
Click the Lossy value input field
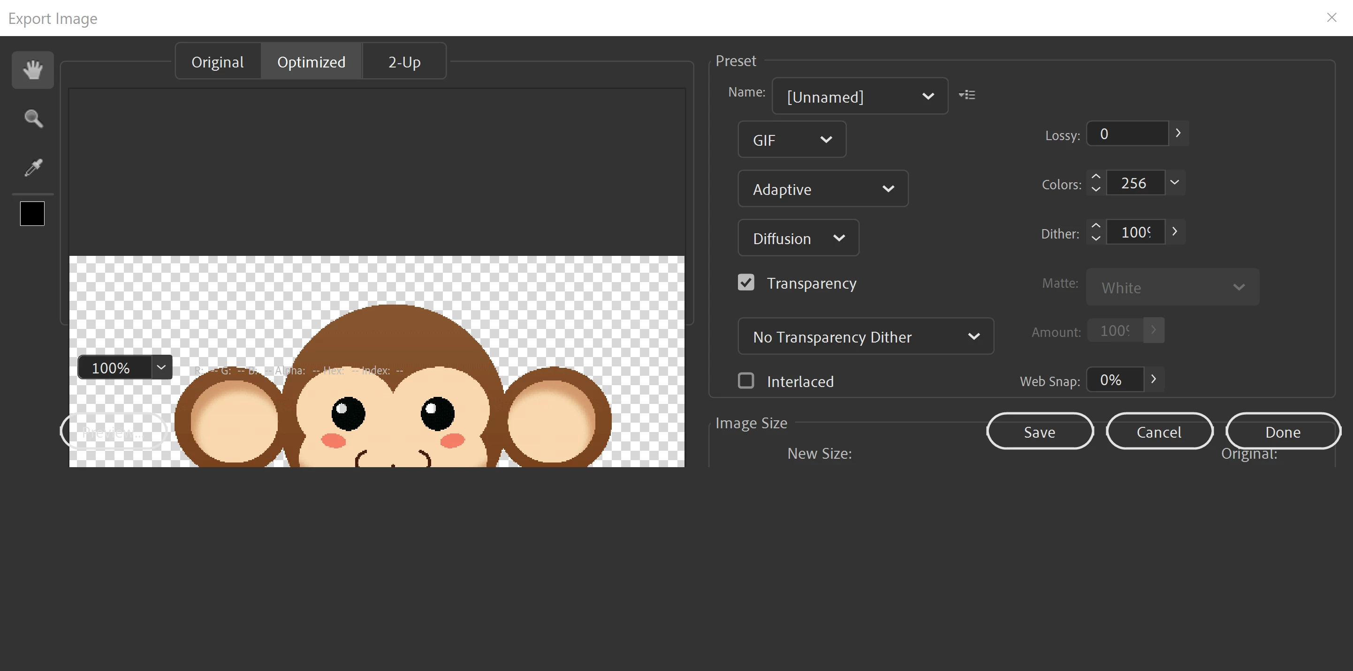point(1126,134)
